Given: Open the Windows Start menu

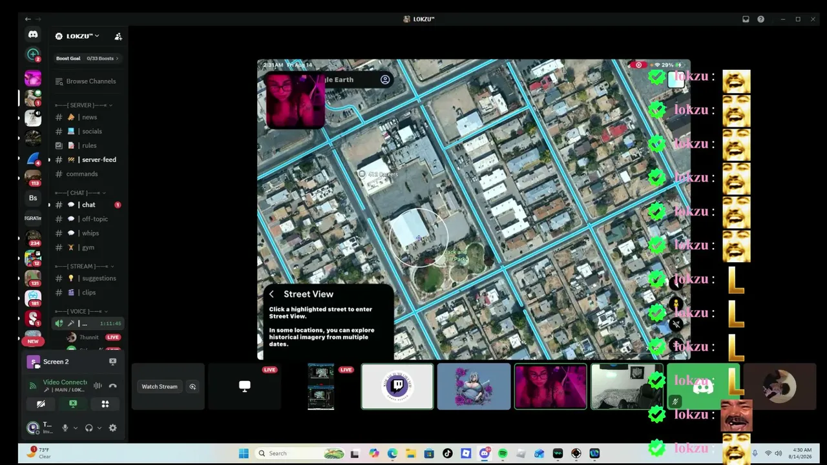Looking at the screenshot, I should point(244,453).
